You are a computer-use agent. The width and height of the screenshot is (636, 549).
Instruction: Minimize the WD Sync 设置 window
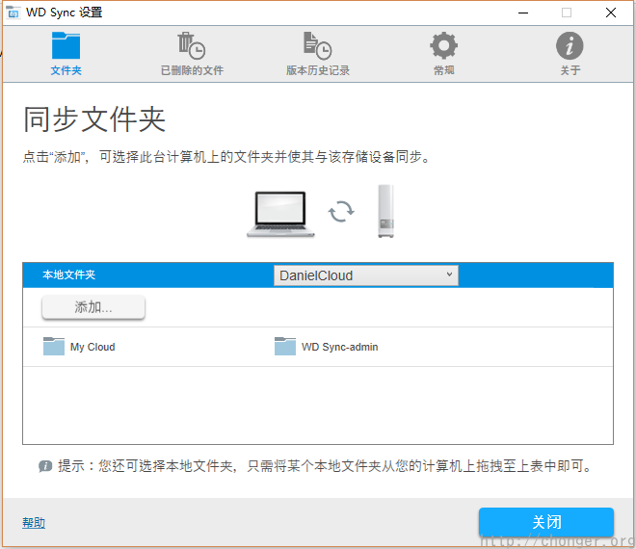pyautogui.click(x=523, y=13)
